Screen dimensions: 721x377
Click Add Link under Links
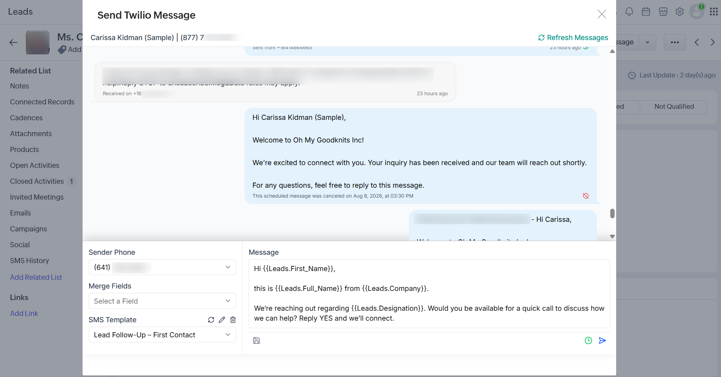click(x=24, y=314)
